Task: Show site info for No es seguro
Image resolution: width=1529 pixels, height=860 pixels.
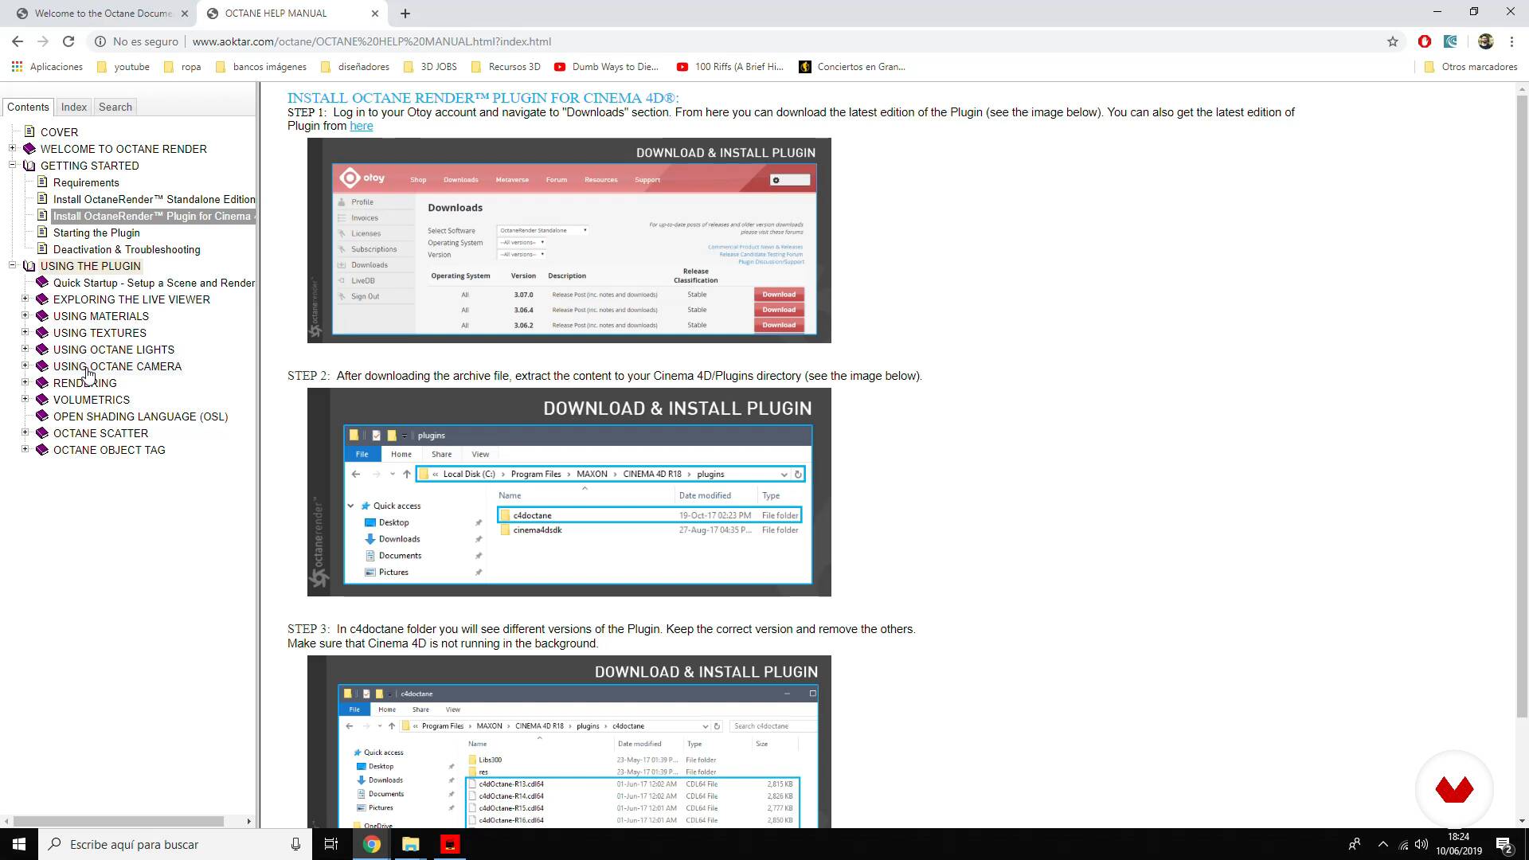Action: coord(136,41)
